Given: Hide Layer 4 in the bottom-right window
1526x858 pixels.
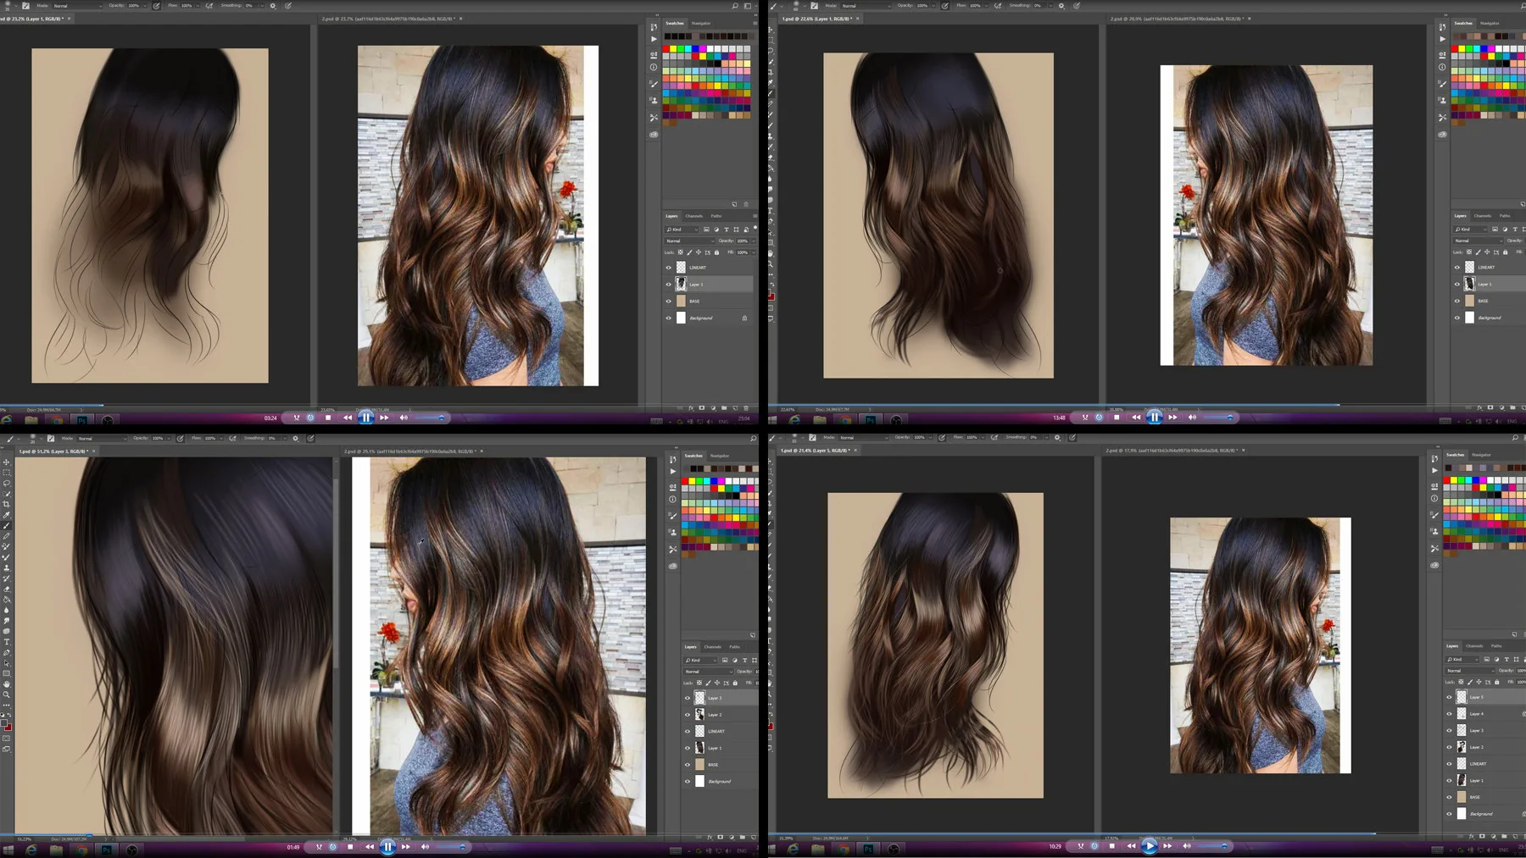Looking at the screenshot, I should click(x=1449, y=714).
